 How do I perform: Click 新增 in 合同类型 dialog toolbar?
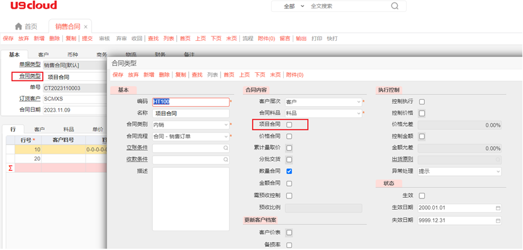tap(149, 75)
